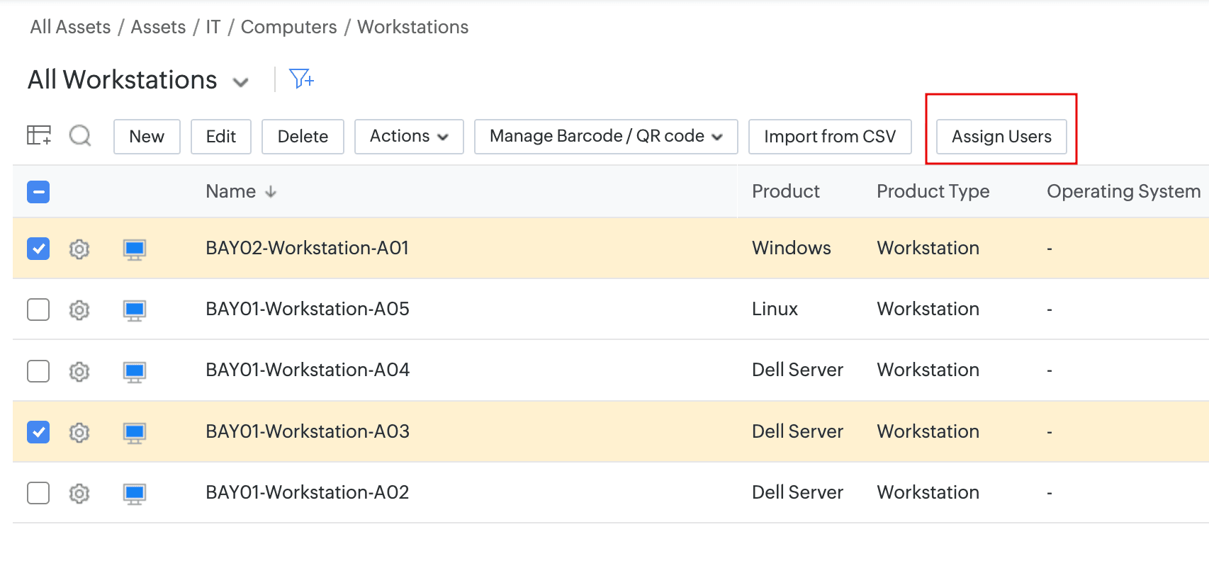The height and width of the screenshot is (578, 1209).
Task: Go to Computers in the breadcrumb
Action: (288, 27)
